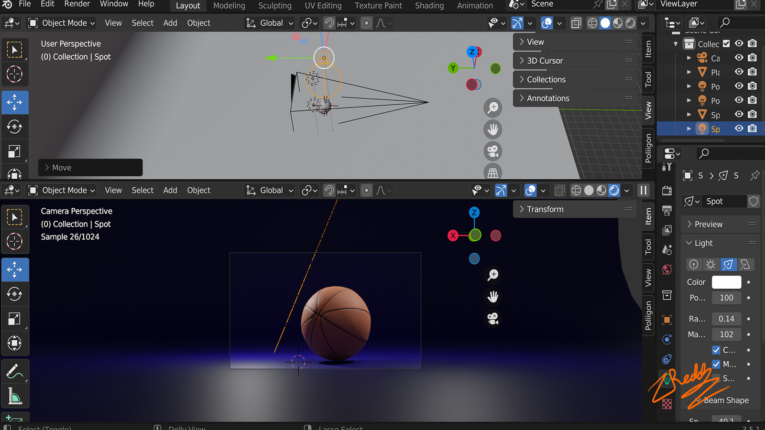Expand the Ca camera row in outliner

689,58
